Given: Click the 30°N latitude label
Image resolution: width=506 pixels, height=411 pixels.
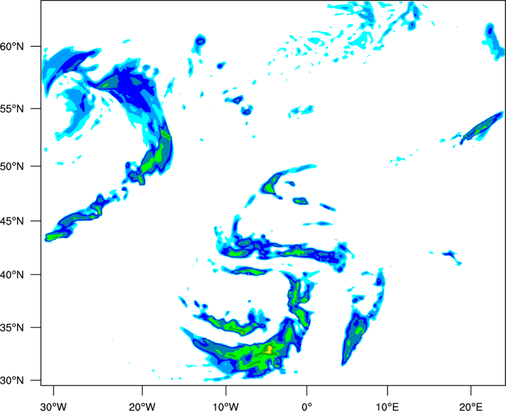Looking at the screenshot, I should 12,381.
